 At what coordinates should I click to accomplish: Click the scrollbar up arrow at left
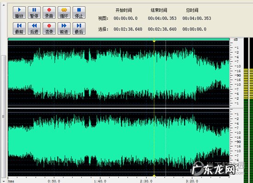coord(4,5)
